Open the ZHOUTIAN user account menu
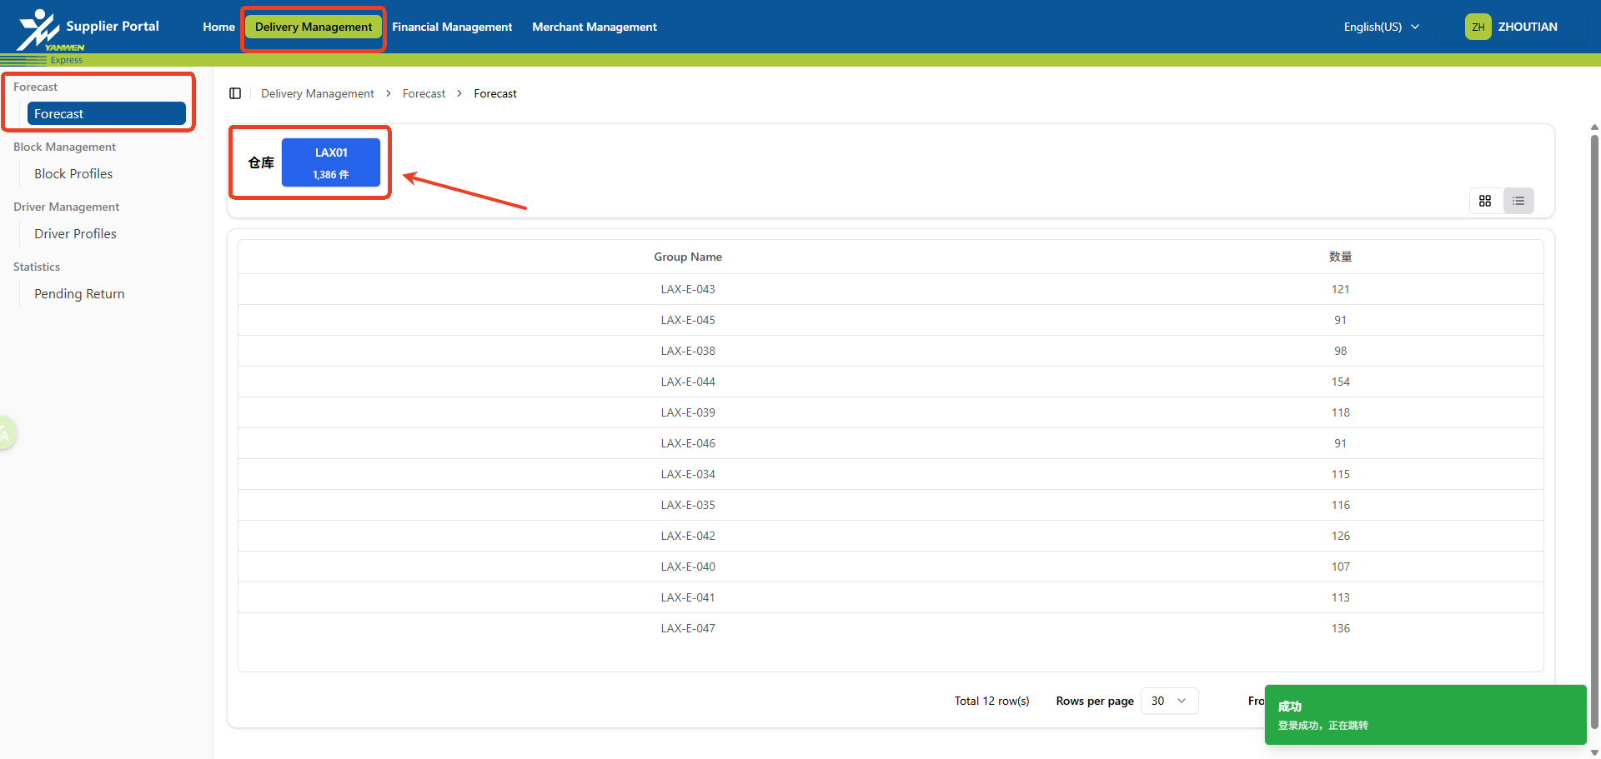This screenshot has width=1601, height=759. click(x=1527, y=27)
